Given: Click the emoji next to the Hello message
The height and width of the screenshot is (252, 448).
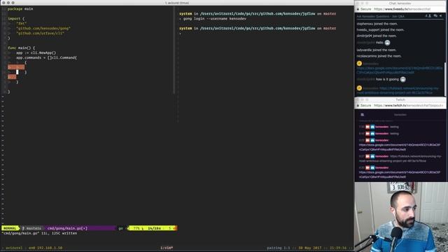Looking at the screenshot, I should click(387, 43).
